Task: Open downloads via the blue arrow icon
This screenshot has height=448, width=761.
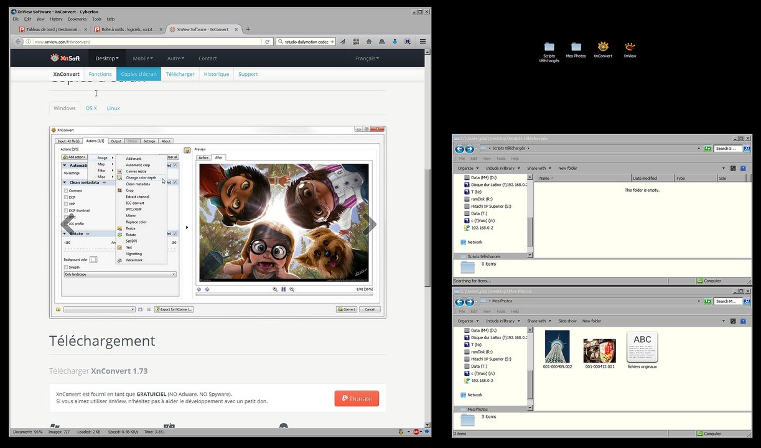Action: click(395, 42)
